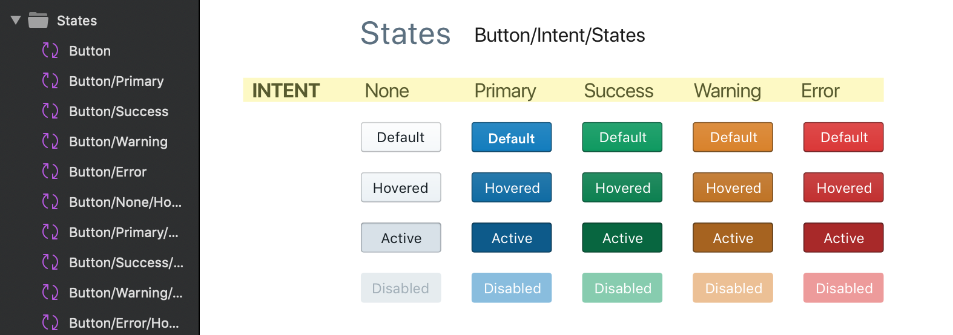
Task: Click the orange Warning Active button
Action: tap(733, 238)
